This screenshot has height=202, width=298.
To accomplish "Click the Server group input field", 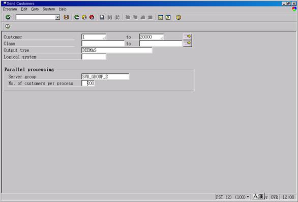I will [x=105, y=76].
